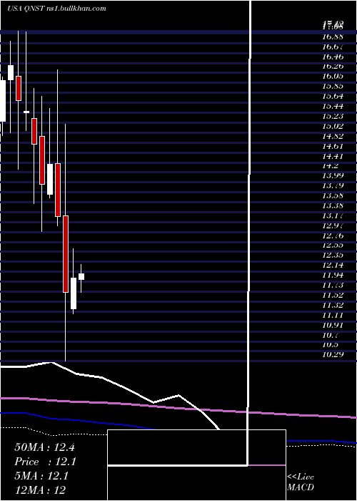The width and height of the screenshot is (357, 501).
Task: Select the '12MA : 12' readout
Action: click(40, 490)
